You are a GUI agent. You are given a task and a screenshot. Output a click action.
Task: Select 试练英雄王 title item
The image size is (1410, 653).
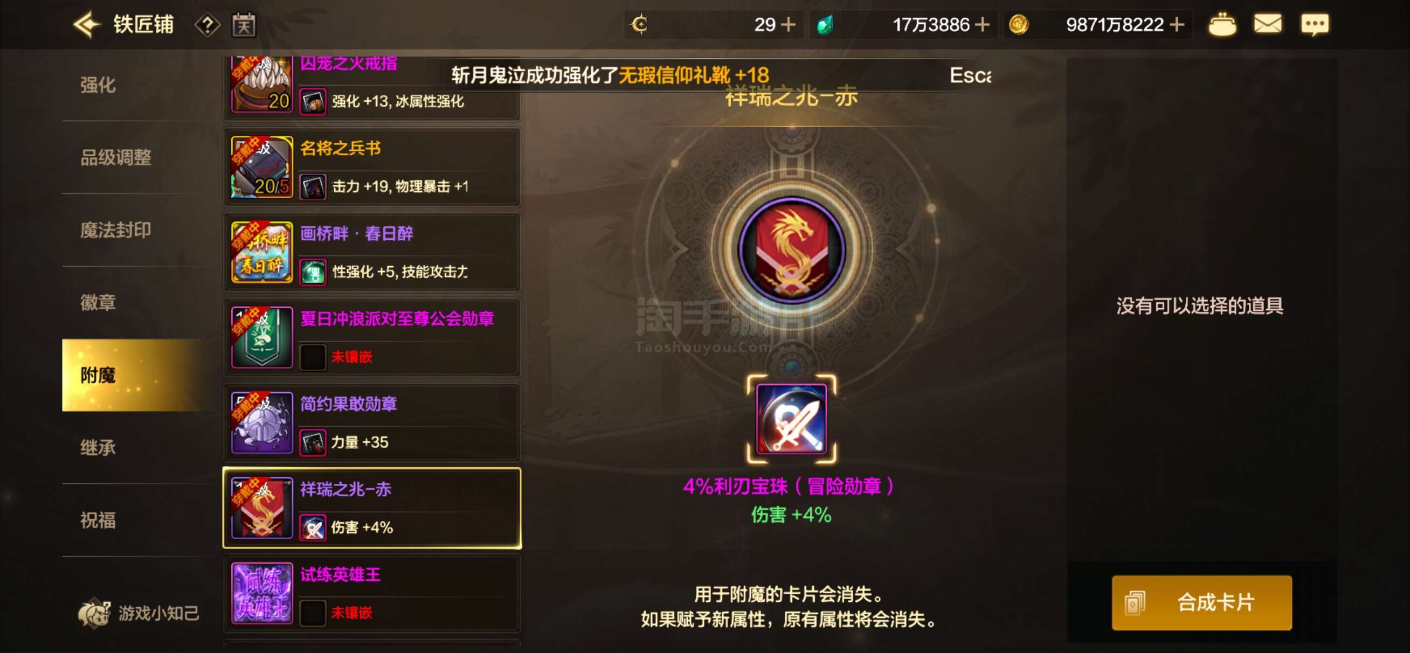tap(372, 594)
